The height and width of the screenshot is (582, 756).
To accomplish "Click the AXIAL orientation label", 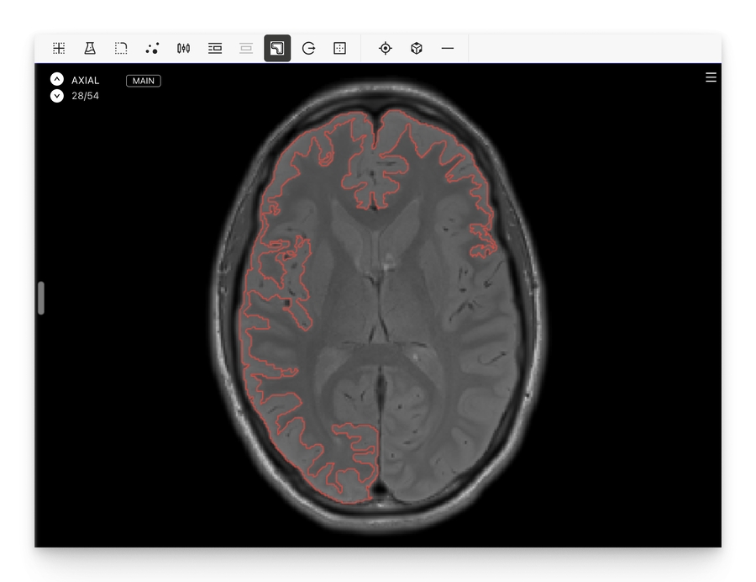I will pyautogui.click(x=85, y=81).
